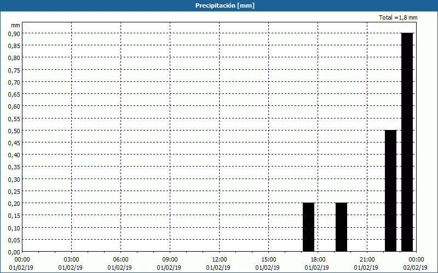Click the 03:00 time axis label
The image size is (438, 273).
tap(72, 260)
